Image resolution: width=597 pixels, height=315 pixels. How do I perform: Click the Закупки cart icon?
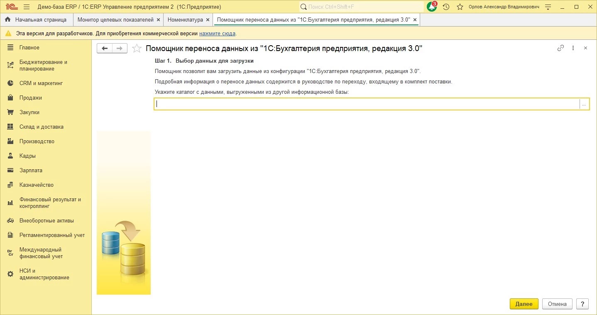coord(11,112)
